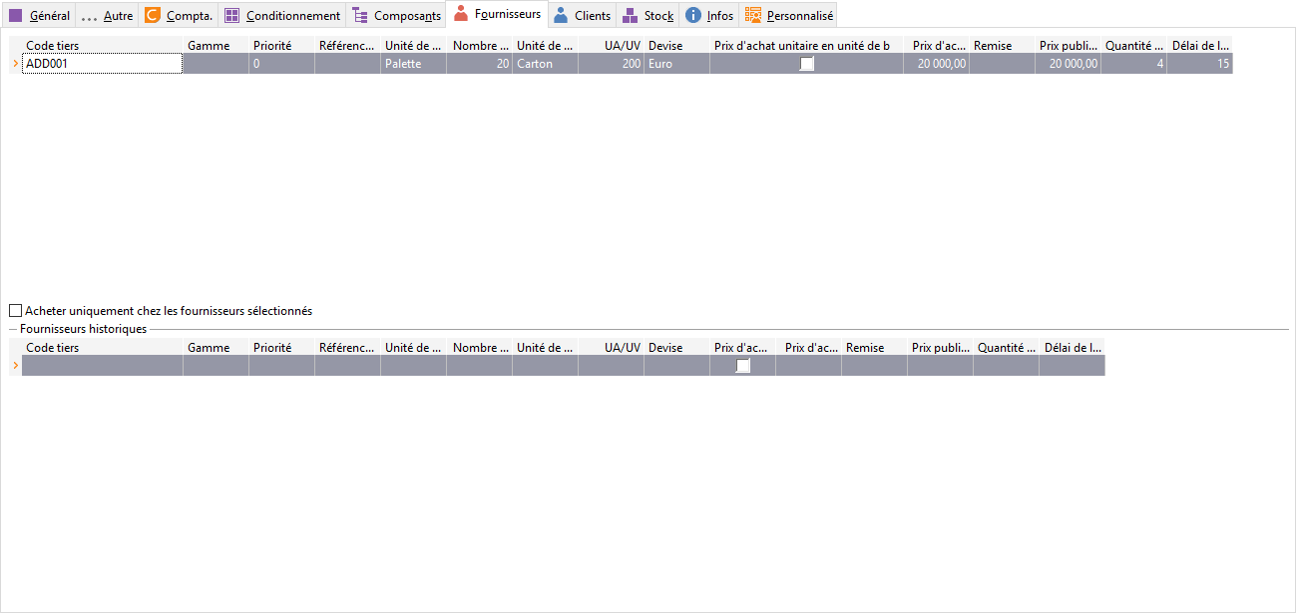
Task: Click the Délai cell showing 15
Action: (1200, 64)
